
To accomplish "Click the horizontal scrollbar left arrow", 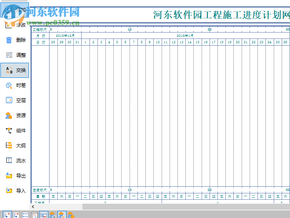I will (x=33, y=207).
